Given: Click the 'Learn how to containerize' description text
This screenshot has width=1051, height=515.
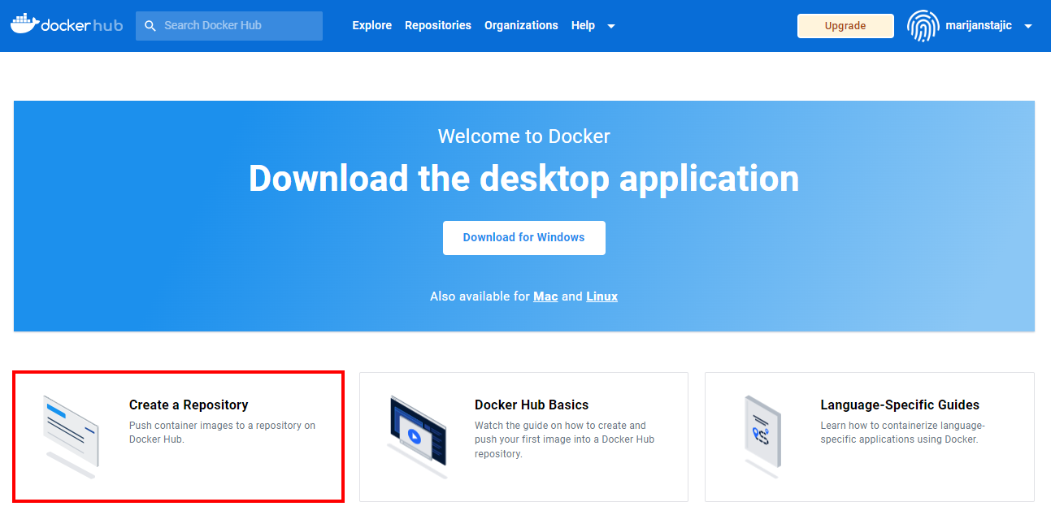Looking at the screenshot, I should [x=902, y=432].
